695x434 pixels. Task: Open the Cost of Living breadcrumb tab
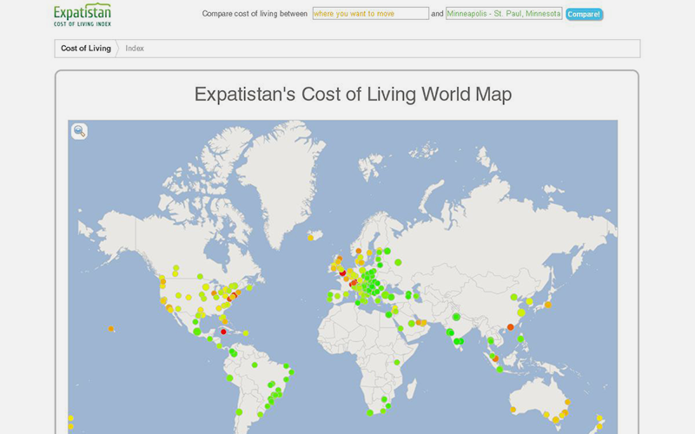(86, 49)
